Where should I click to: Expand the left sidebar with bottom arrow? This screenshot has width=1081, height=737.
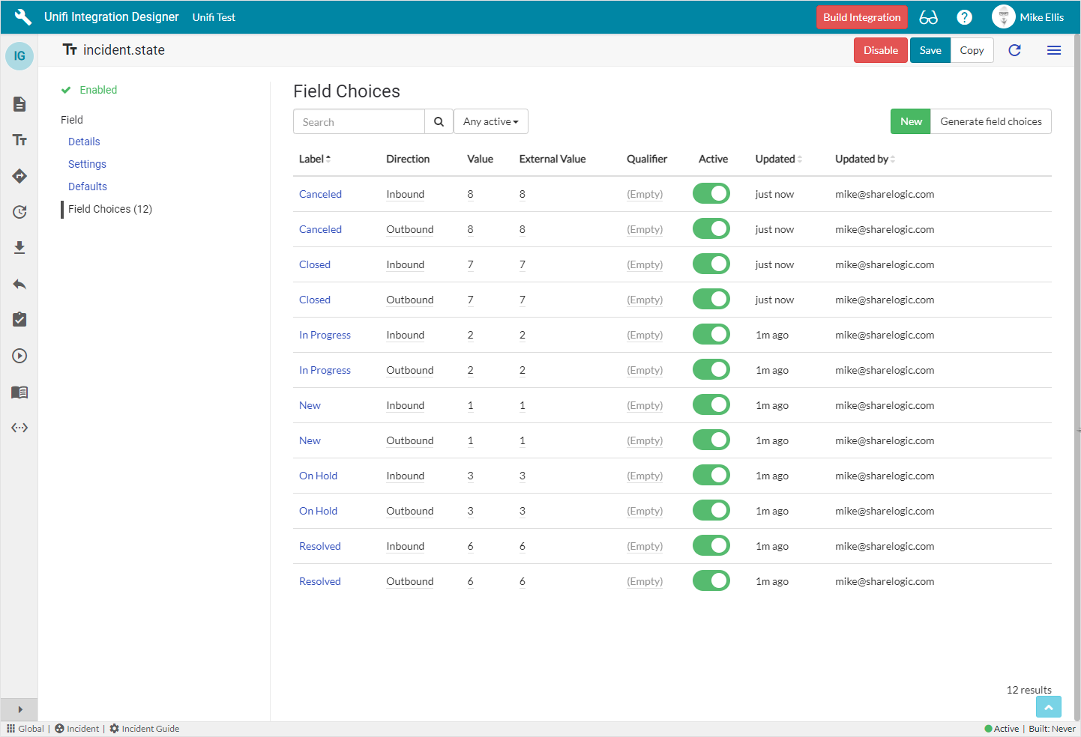click(19, 709)
